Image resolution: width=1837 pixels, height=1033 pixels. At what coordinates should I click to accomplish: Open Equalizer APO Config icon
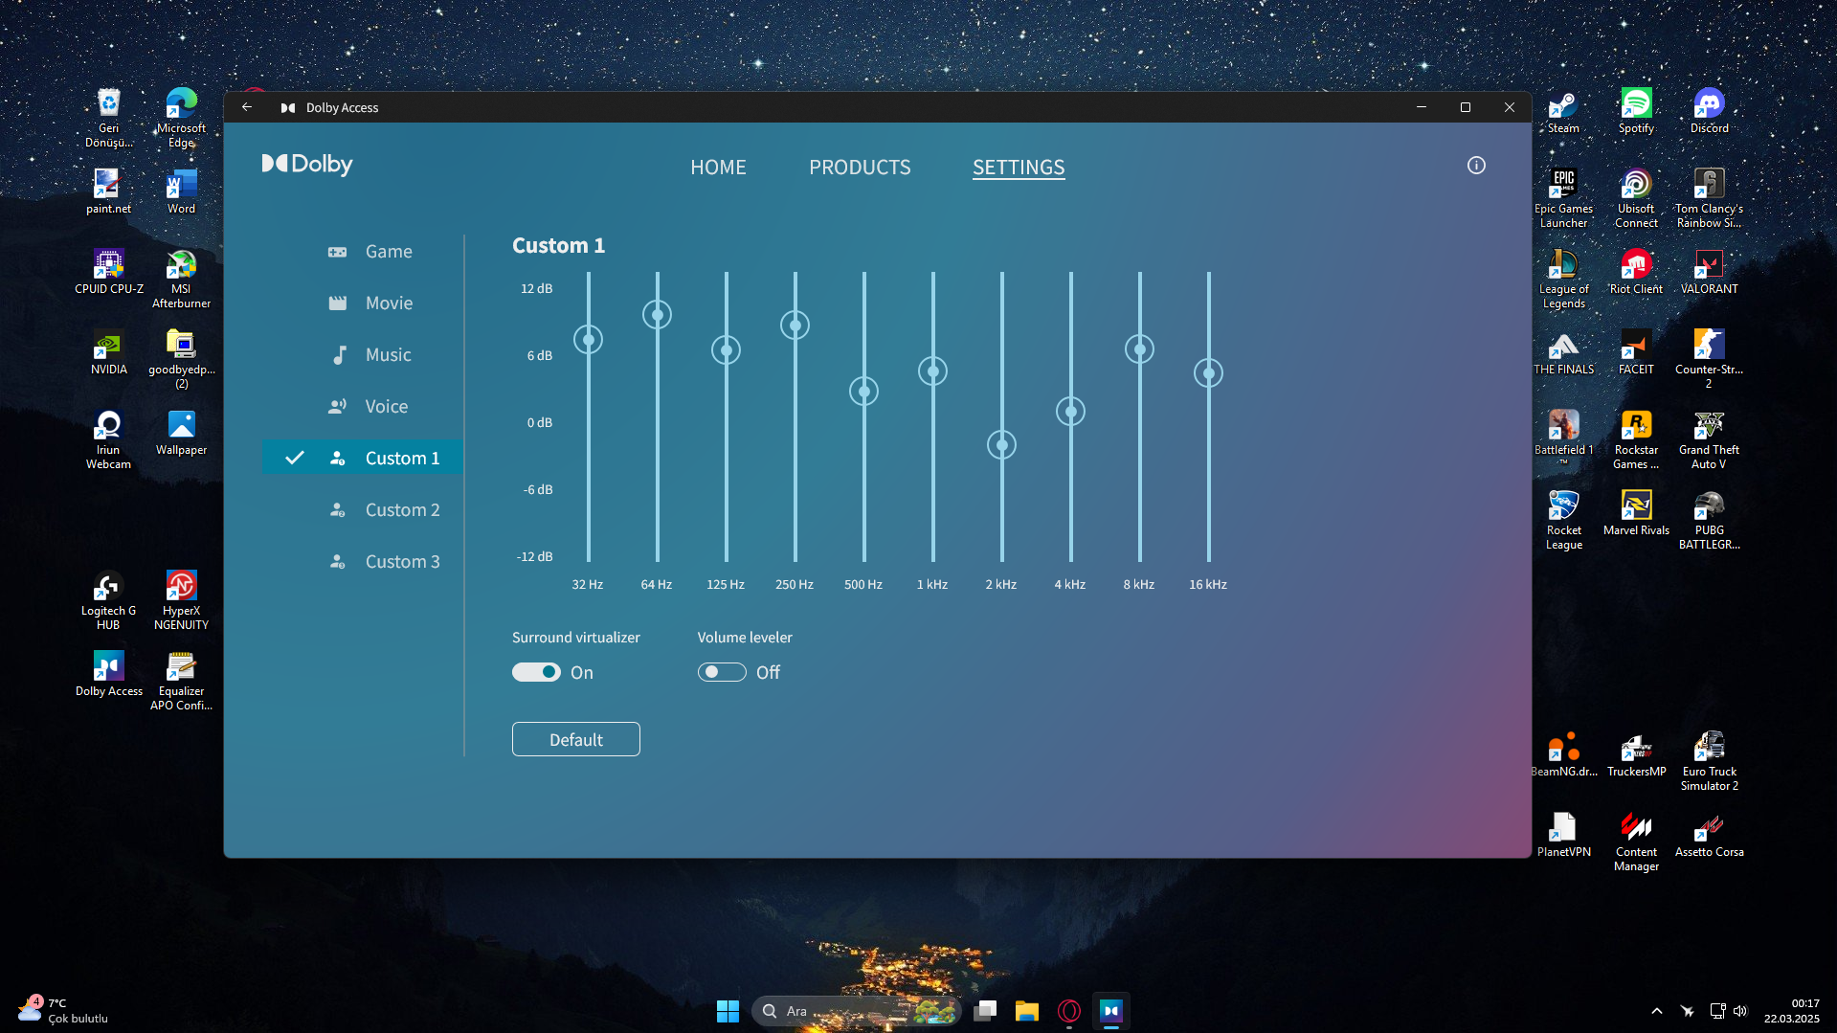(181, 681)
